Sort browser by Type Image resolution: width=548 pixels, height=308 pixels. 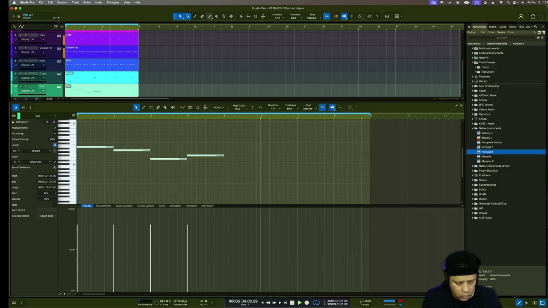(x=510, y=32)
